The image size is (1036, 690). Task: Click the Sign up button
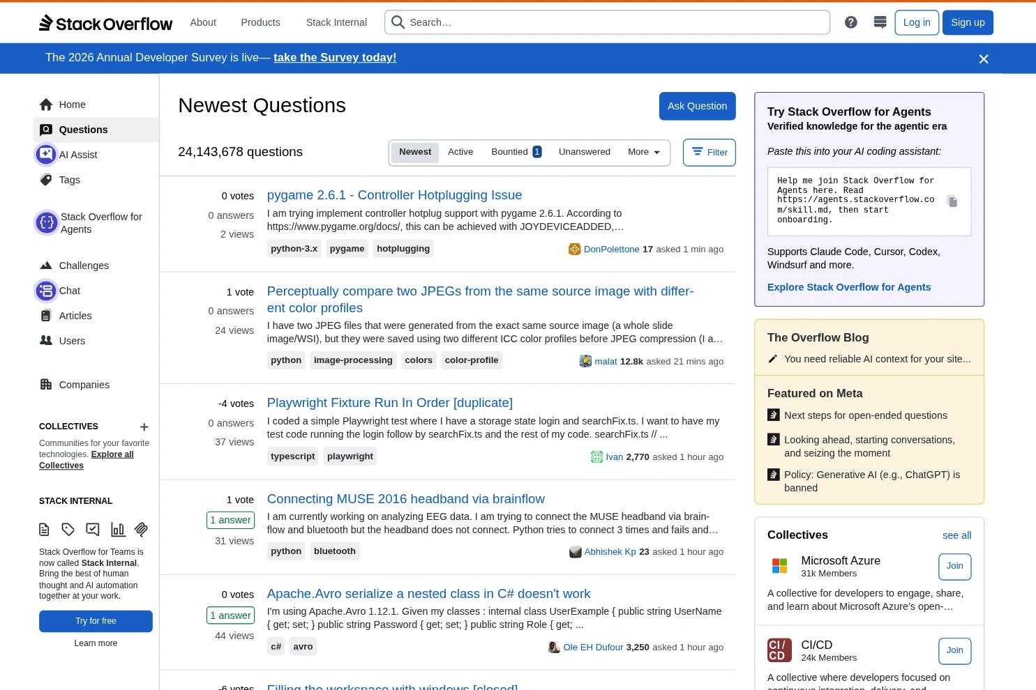click(968, 22)
